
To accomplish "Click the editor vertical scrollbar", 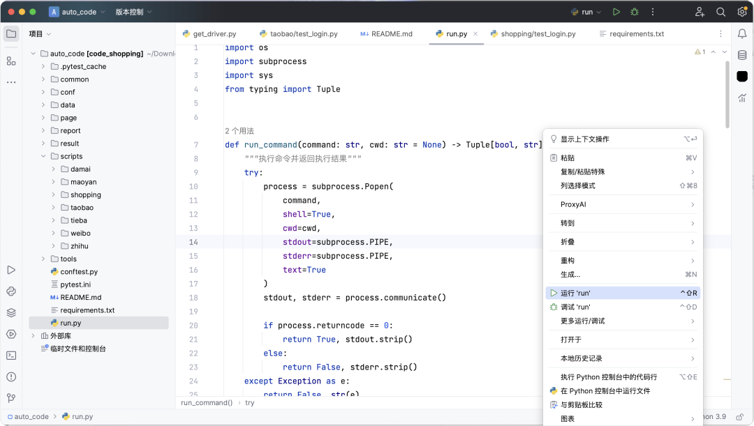I will 727,94.
